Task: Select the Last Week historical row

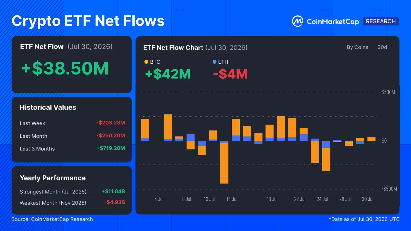Action: [72, 123]
